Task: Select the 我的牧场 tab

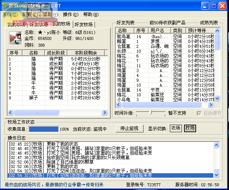Action: tap(61, 24)
